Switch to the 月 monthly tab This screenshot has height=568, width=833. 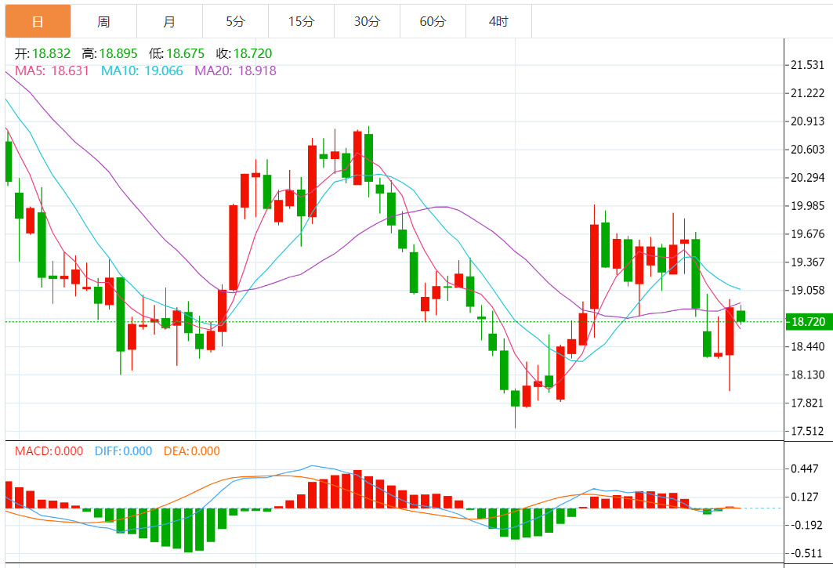(169, 21)
